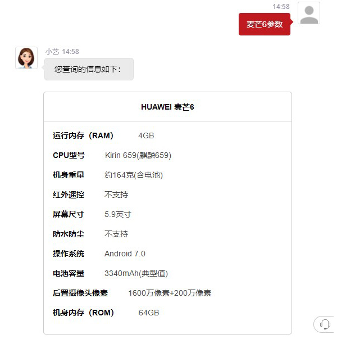Click the 您查询的信息如下 reply bubble
Screen dimensions: 337x339
click(89, 69)
